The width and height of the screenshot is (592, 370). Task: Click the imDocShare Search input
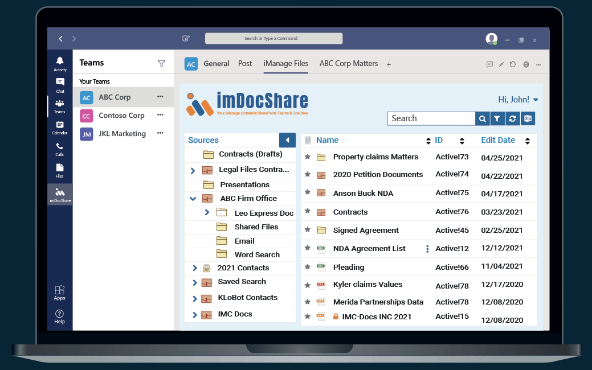click(x=431, y=118)
